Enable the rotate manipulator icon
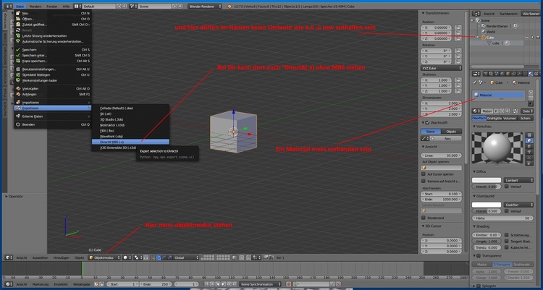This screenshot has height=290, width=543. click(164, 257)
